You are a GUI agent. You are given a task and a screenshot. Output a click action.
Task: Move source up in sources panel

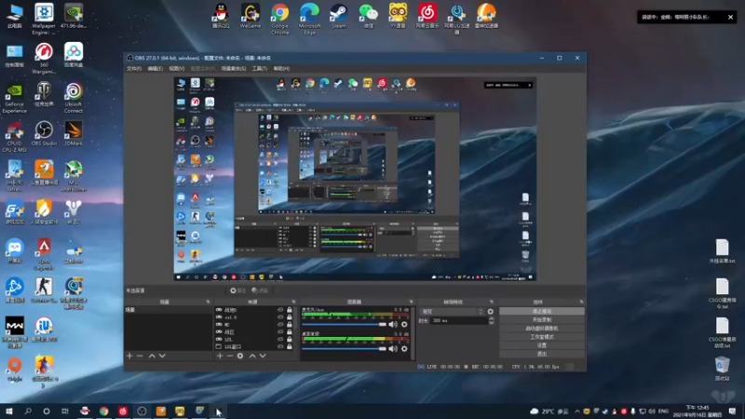(x=252, y=356)
